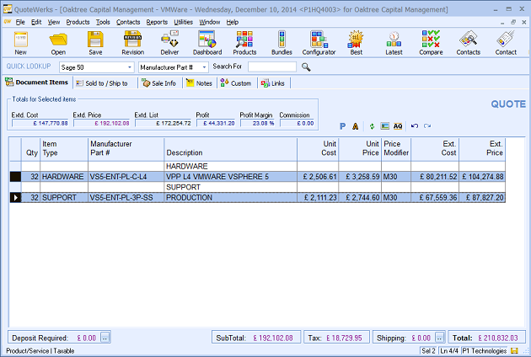This screenshot has width=531, height=357.
Task: Click the undo arrow icon
Action: point(415,126)
